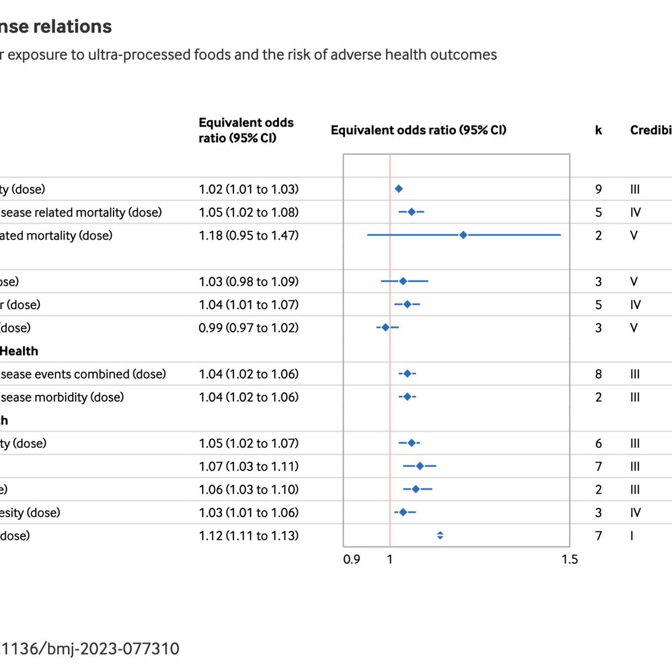Click the 0.9 axis label
This screenshot has width=672, height=672.
coord(352,559)
